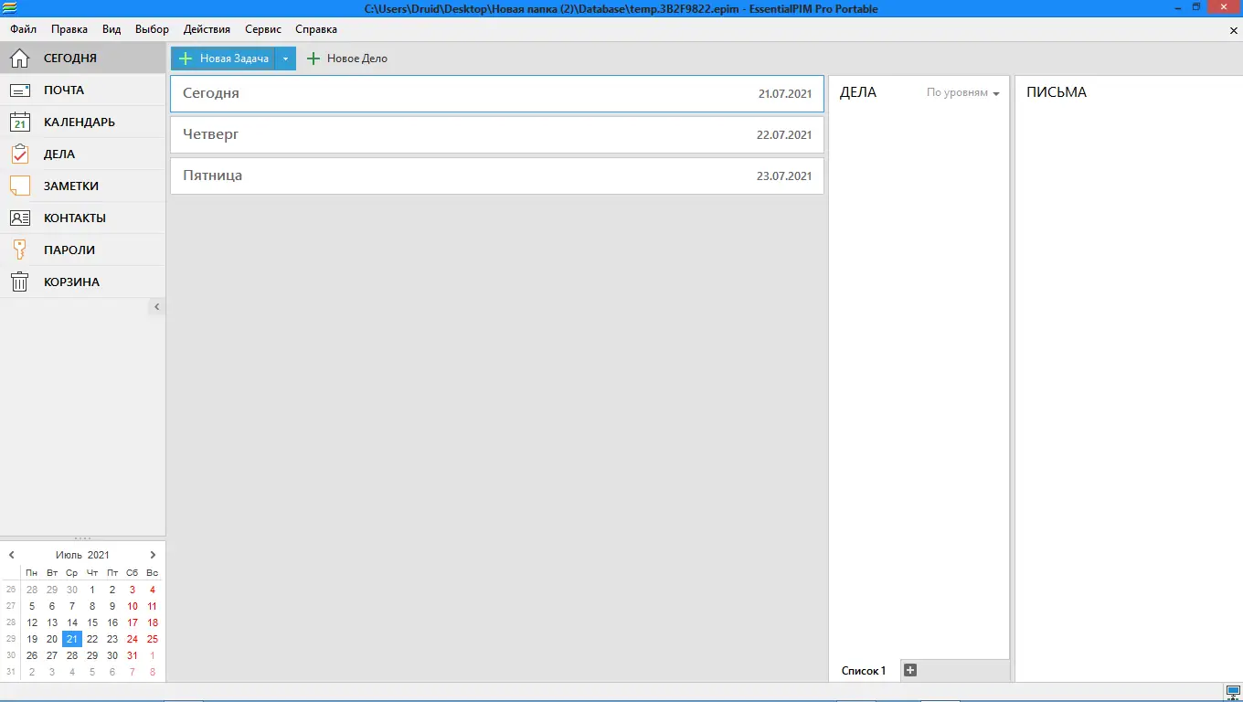This screenshot has width=1243, height=702.
Task: Select July 31 in the mini calendar
Action: point(133,655)
